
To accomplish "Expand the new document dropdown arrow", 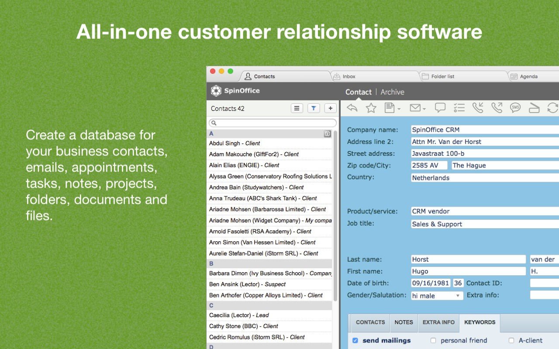I will 399,109.
